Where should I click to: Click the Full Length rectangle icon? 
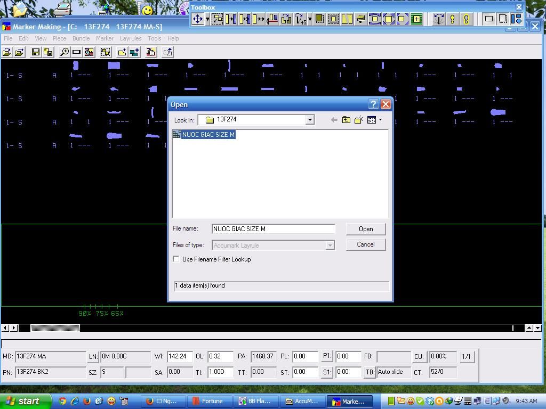pyautogui.click(x=77, y=52)
